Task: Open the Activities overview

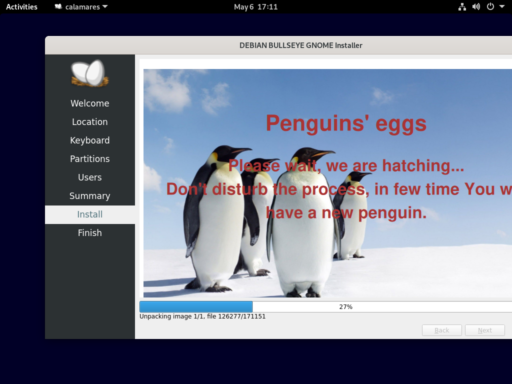Action: click(x=21, y=7)
